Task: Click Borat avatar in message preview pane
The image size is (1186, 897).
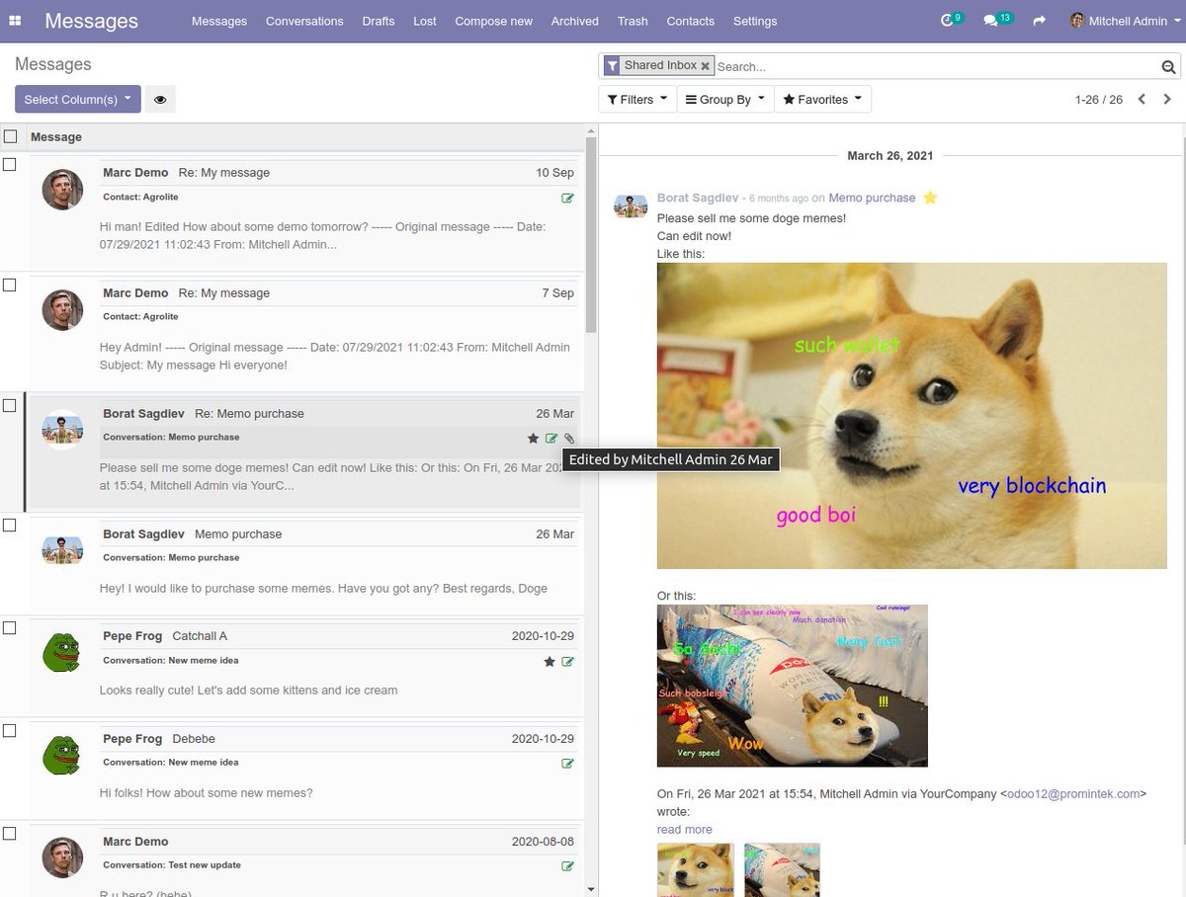Action: tap(631, 205)
